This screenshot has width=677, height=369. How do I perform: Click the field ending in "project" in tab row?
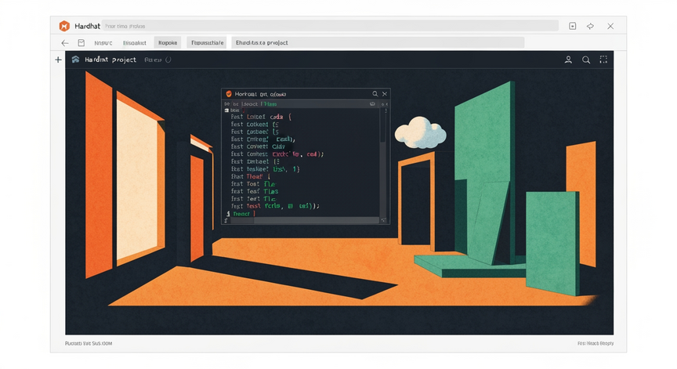(378, 42)
